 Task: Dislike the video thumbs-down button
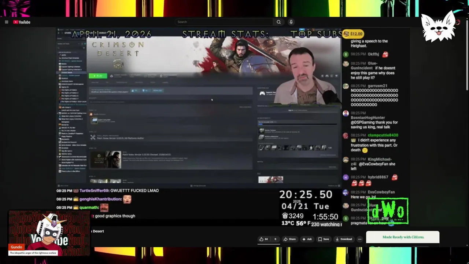pyautogui.click(x=275, y=239)
